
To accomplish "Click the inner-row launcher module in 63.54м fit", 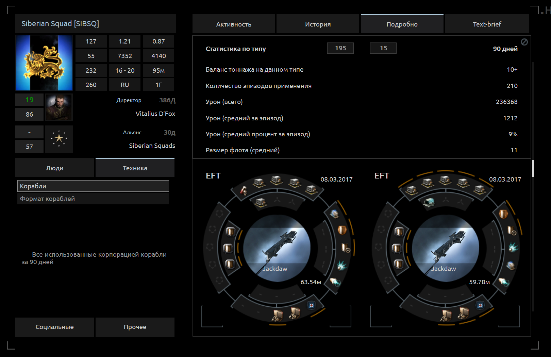I will click(x=261, y=203).
